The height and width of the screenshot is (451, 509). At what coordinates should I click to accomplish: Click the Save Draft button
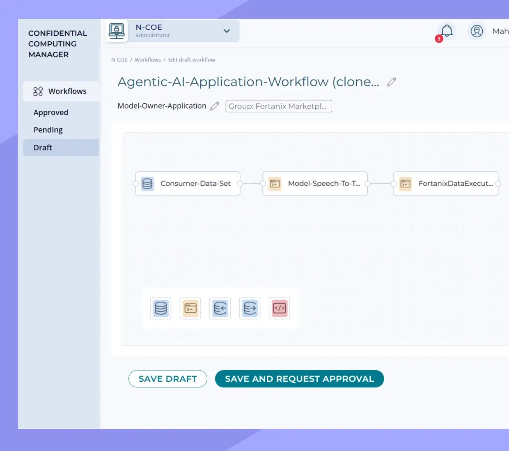click(167, 379)
